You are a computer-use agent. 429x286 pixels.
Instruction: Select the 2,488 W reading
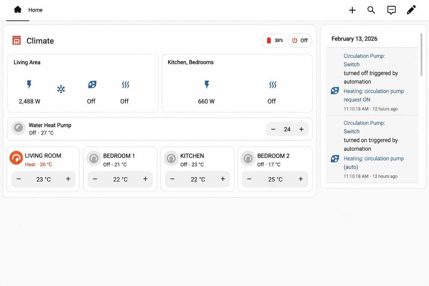point(30,102)
